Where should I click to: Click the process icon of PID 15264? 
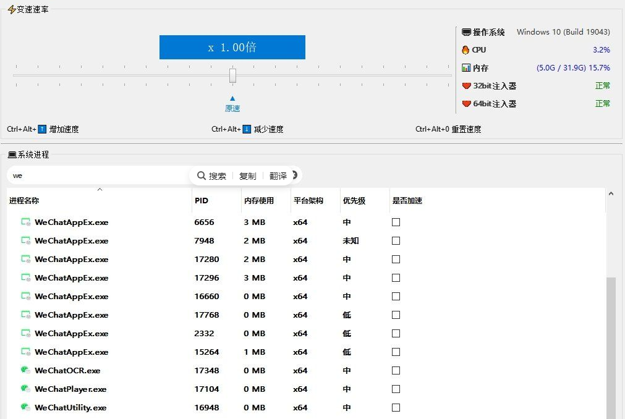click(25, 352)
